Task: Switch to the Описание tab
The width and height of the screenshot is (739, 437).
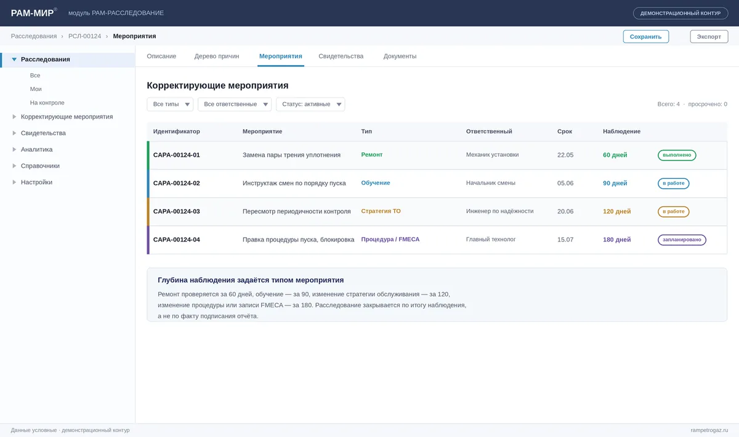Action: [161, 56]
